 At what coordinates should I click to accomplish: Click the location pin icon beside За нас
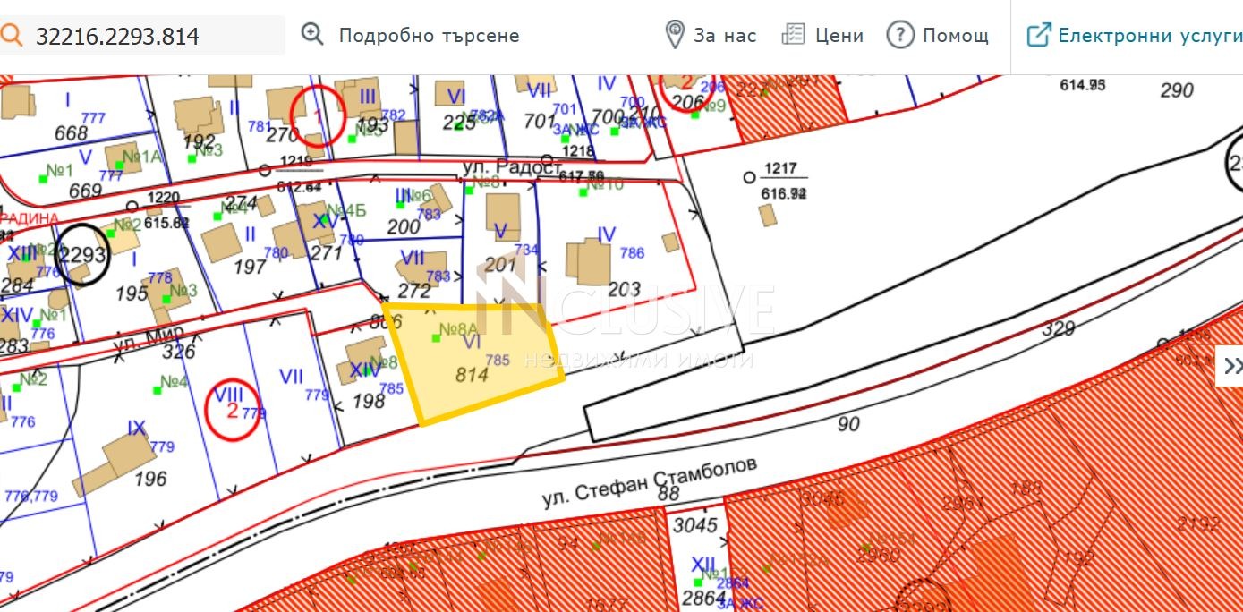[675, 35]
